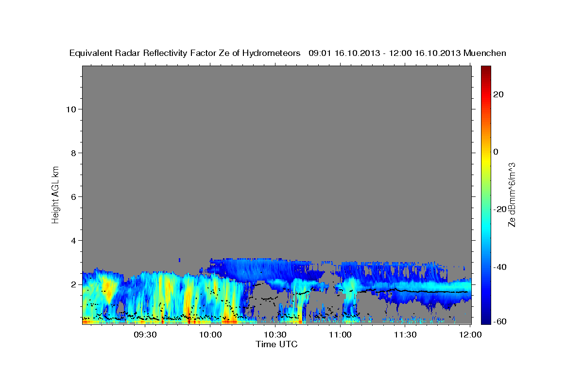Click the '12:00' time tick label
Screen dimensions: 583x389
tap(470, 335)
